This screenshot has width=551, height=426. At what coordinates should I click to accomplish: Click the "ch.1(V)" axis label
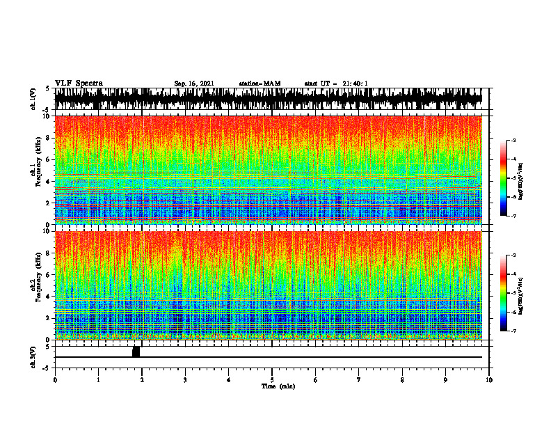pos(33,99)
